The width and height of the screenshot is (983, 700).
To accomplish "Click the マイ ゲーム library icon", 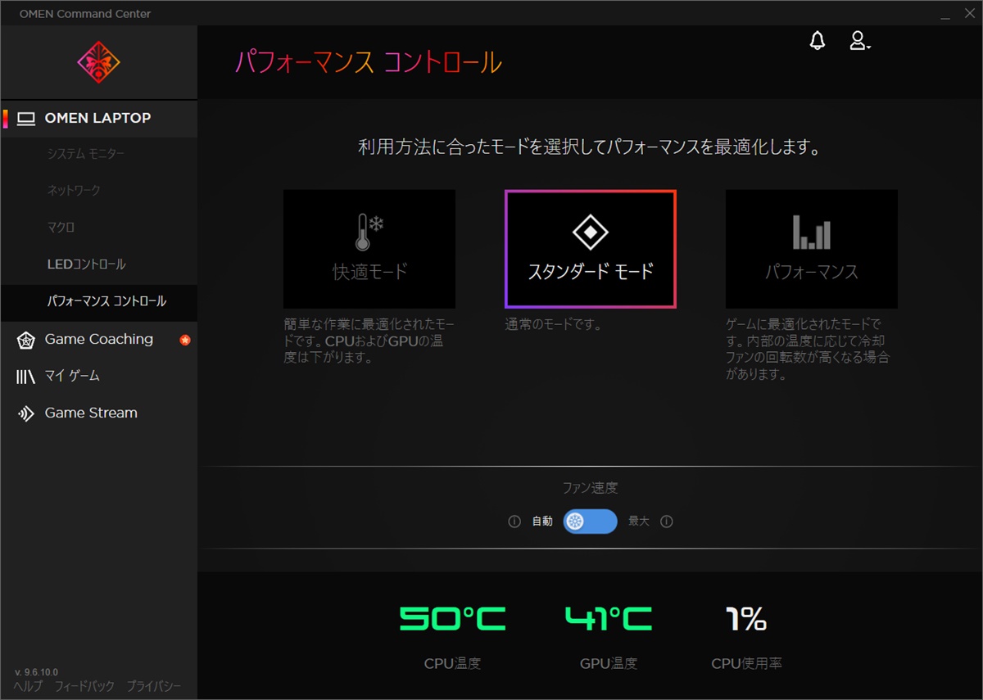I will pos(26,377).
